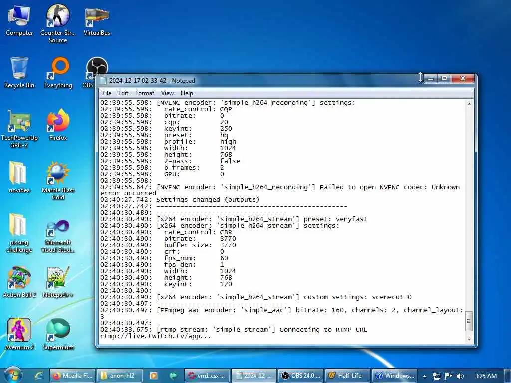511x383 pixels.
Task: Minimize the Notepad window
Action: click(x=431, y=79)
